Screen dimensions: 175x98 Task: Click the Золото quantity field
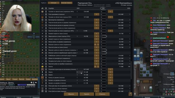[x=103, y=66]
